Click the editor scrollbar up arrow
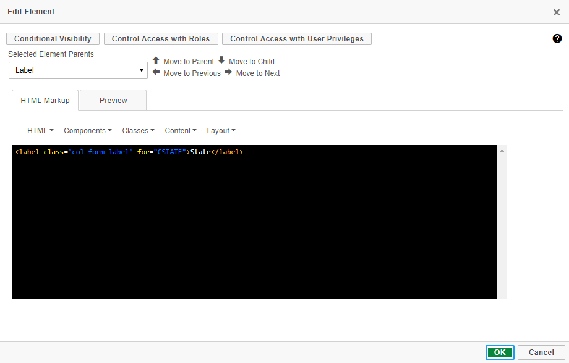Image resolution: width=569 pixels, height=363 pixels. 502,151
